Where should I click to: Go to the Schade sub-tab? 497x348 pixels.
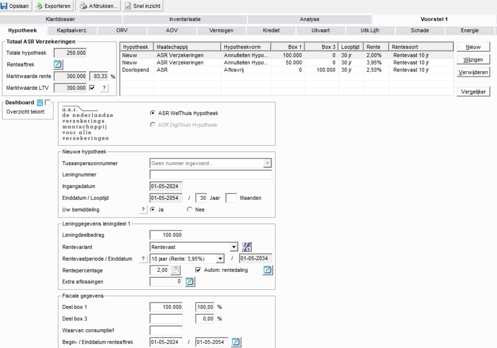click(420, 30)
